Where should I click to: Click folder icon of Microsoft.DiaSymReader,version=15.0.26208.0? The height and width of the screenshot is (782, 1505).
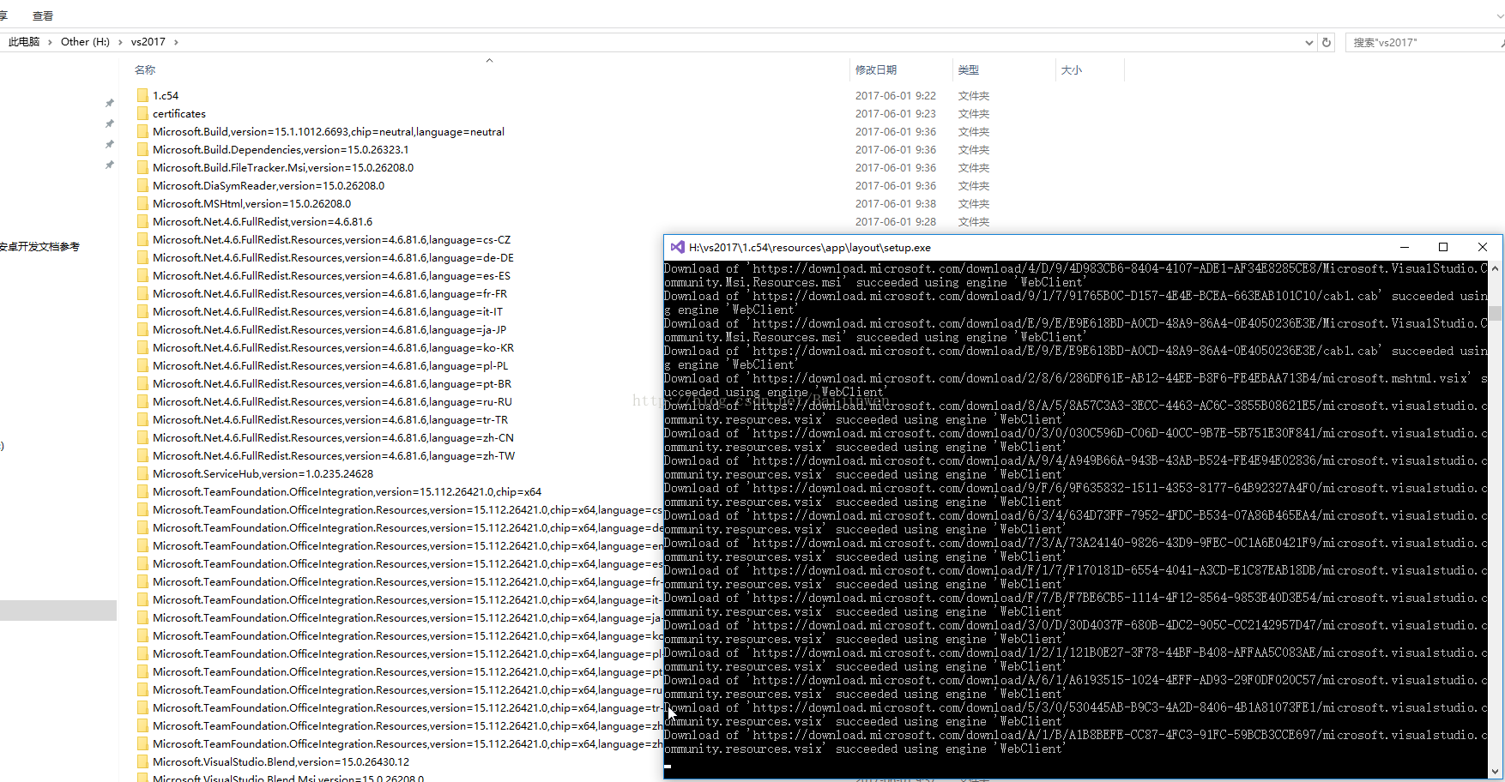point(142,185)
